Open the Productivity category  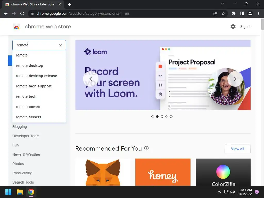(22, 173)
